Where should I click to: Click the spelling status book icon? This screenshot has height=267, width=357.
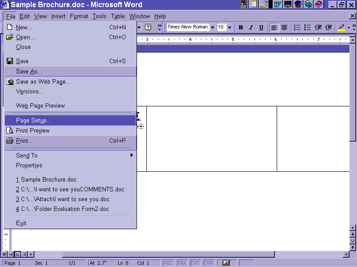coord(226,263)
